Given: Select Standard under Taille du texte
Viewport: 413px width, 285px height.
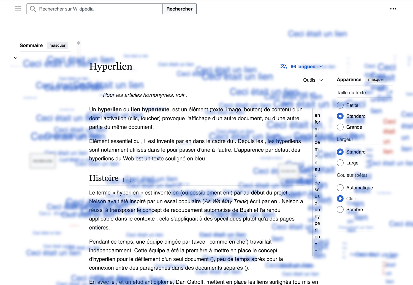Looking at the screenshot, I should [340, 116].
